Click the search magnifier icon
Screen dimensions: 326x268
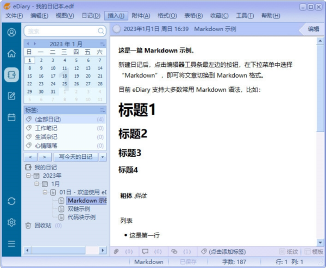tap(101, 31)
